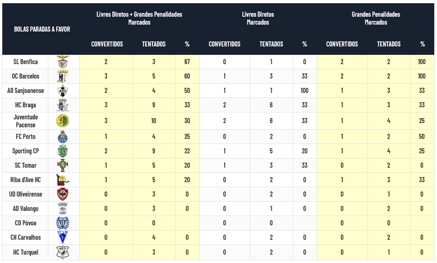
Task: Click the AD Sanjoanense crest icon
Action: point(62,91)
